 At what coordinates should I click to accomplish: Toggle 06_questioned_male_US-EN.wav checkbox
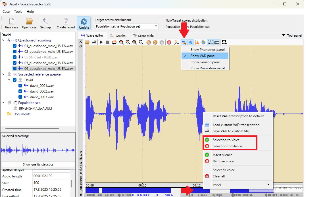(14, 68)
